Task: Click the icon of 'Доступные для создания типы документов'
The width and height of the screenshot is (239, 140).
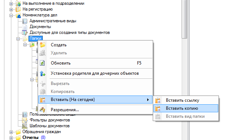Action: 25,32
